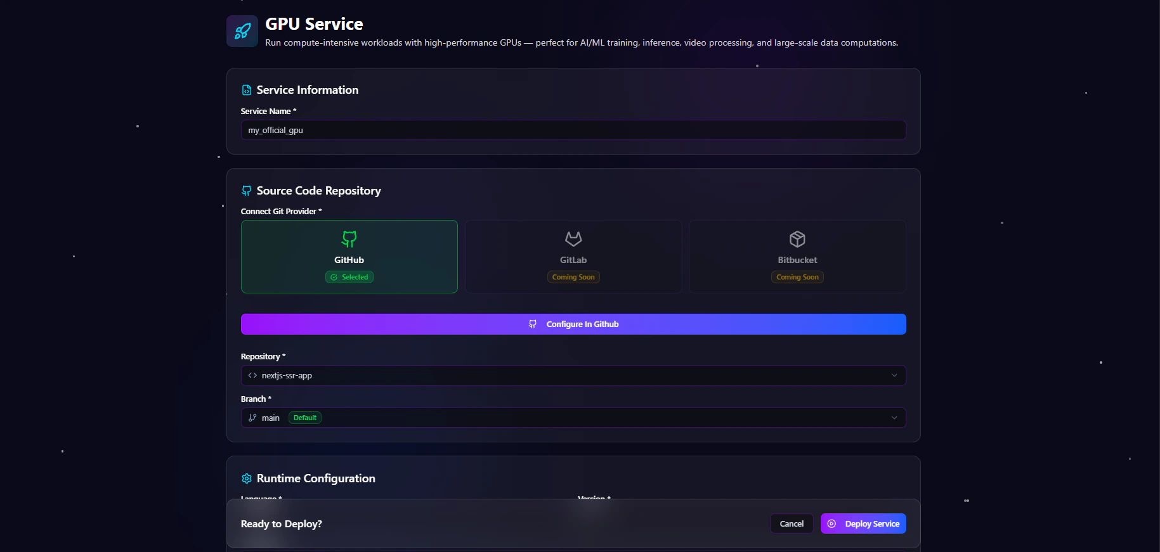This screenshot has width=1160, height=552.
Task: Click the Connect Git Provider label
Action: 281,211
